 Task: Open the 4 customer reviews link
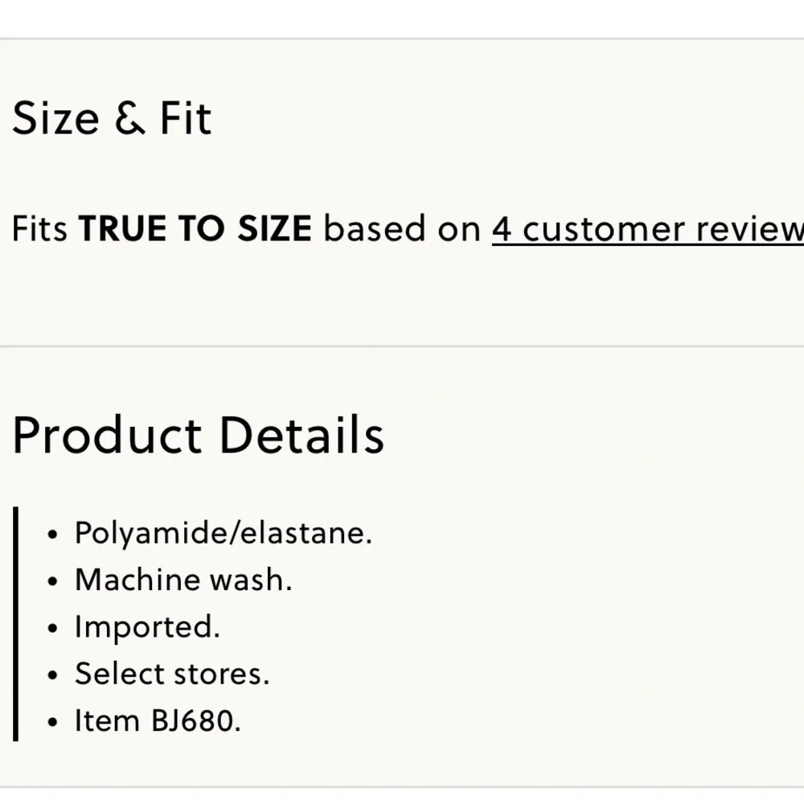click(647, 228)
